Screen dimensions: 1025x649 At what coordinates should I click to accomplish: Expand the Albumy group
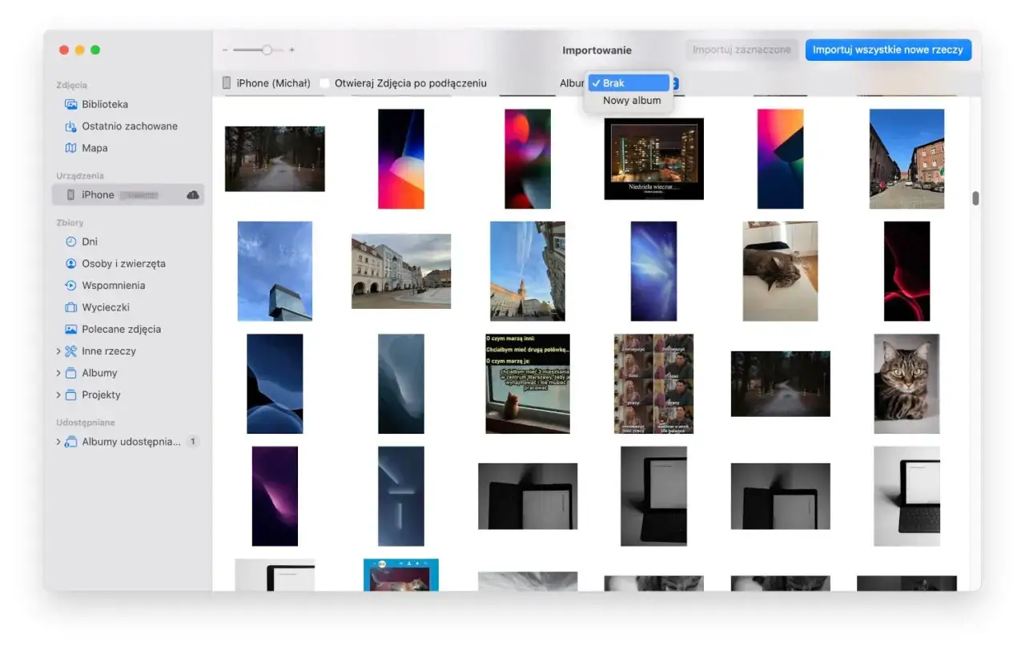click(x=58, y=373)
